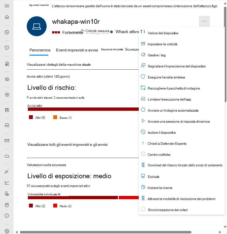
Task: Open the Settings gear at the sidebar bottom
Action: click(x=7, y=231)
